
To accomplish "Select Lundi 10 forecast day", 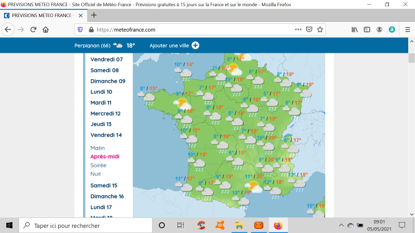I will point(101,92).
